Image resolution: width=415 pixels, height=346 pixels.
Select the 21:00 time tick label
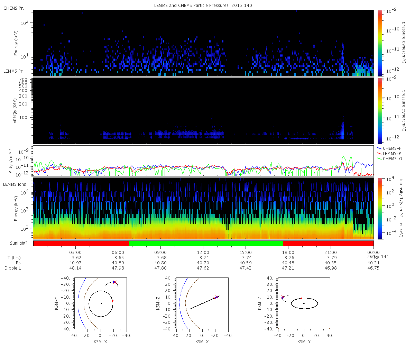click(331, 252)
